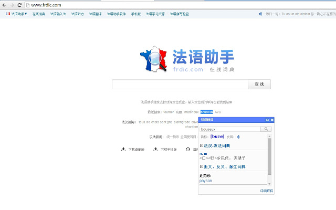Play the daily sentence speaker icon
336x210 pixels.
tap(260, 14)
